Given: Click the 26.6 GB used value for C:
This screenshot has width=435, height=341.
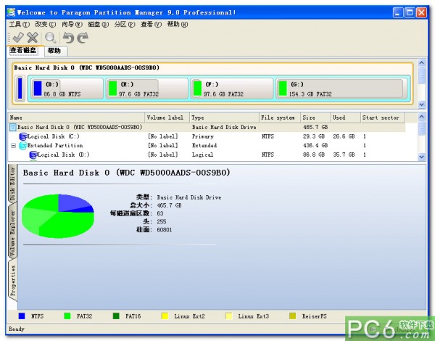Looking at the screenshot, I should pyautogui.click(x=344, y=136).
